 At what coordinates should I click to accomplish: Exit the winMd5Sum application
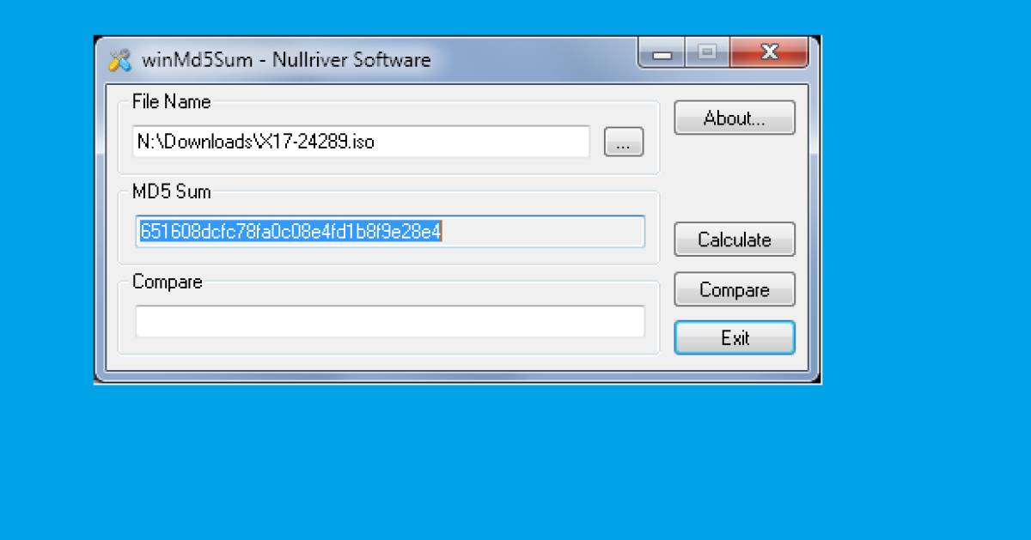[735, 337]
